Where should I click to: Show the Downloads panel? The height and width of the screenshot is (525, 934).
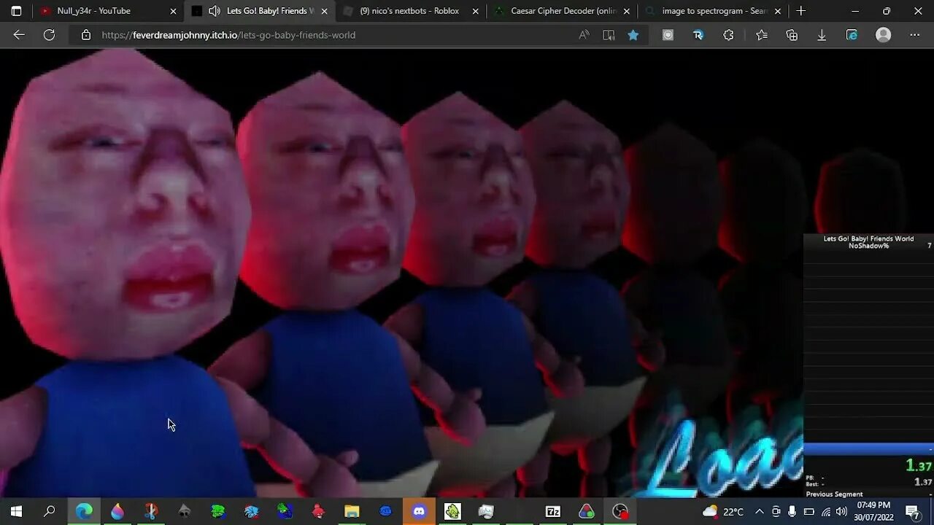point(822,35)
